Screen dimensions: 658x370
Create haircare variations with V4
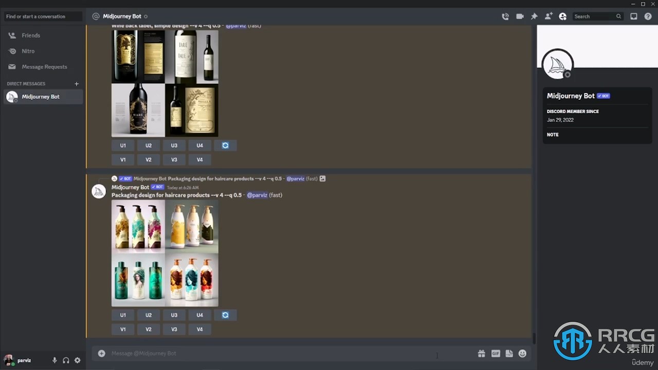tap(200, 329)
